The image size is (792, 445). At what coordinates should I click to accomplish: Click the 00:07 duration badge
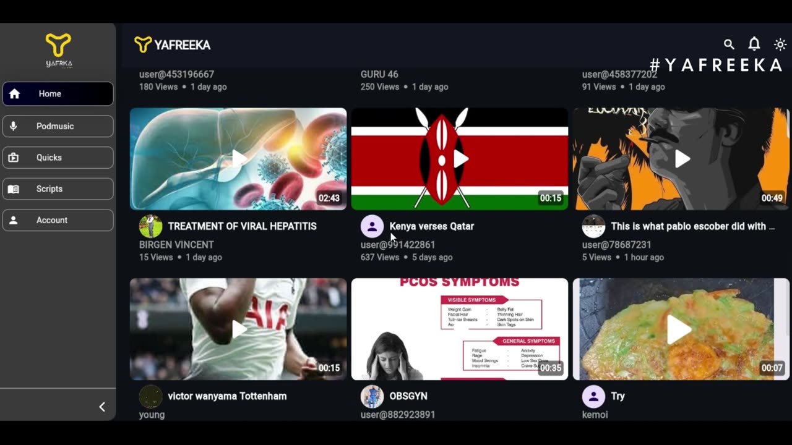pyautogui.click(x=772, y=368)
